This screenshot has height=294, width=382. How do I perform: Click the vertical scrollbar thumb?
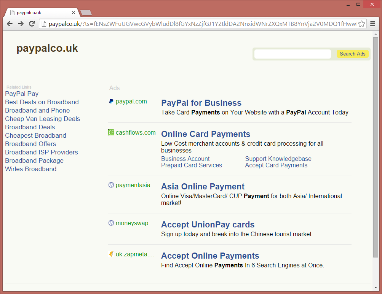pyautogui.click(x=376, y=147)
